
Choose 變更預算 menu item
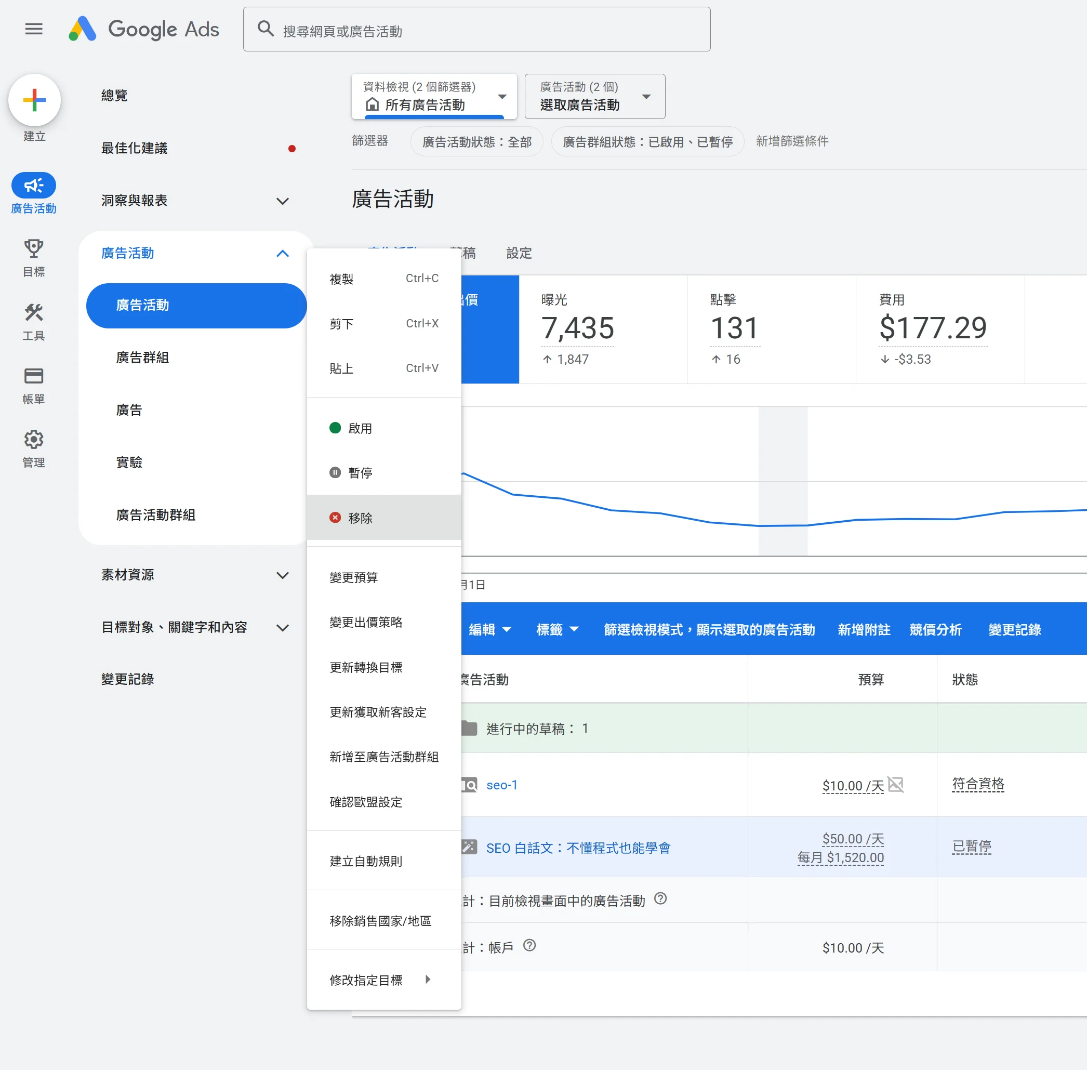pos(384,577)
